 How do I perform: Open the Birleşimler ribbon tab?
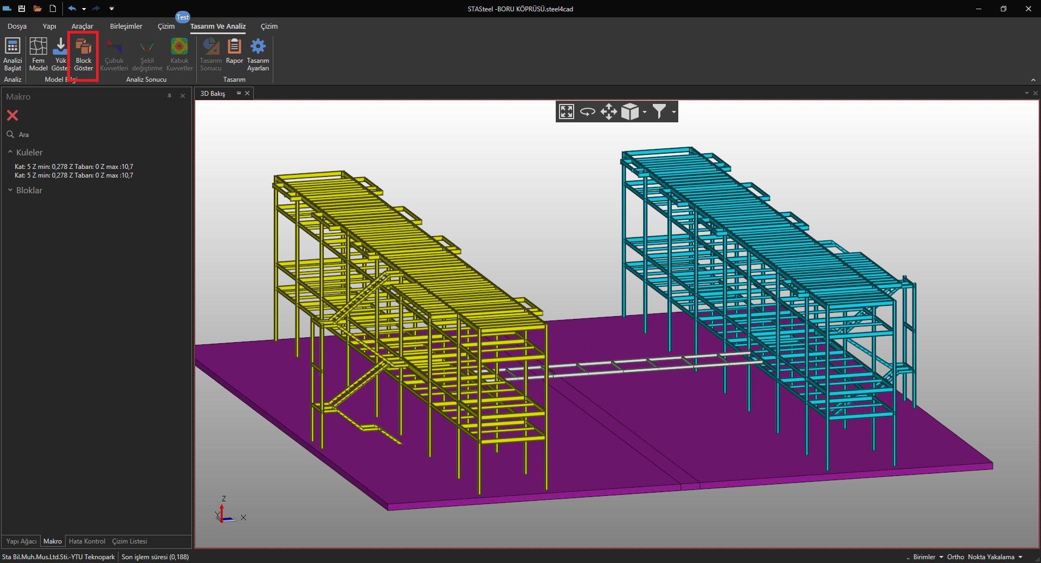tap(126, 26)
